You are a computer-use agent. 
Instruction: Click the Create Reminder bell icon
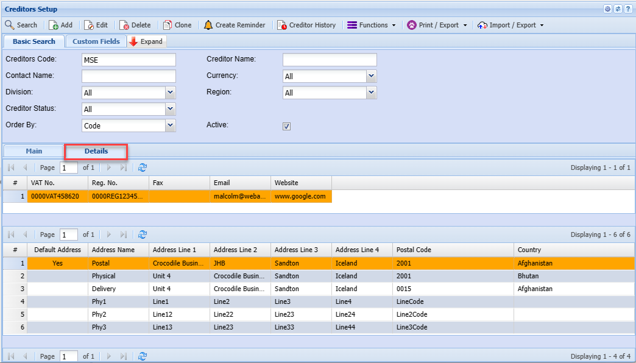[x=208, y=25]
